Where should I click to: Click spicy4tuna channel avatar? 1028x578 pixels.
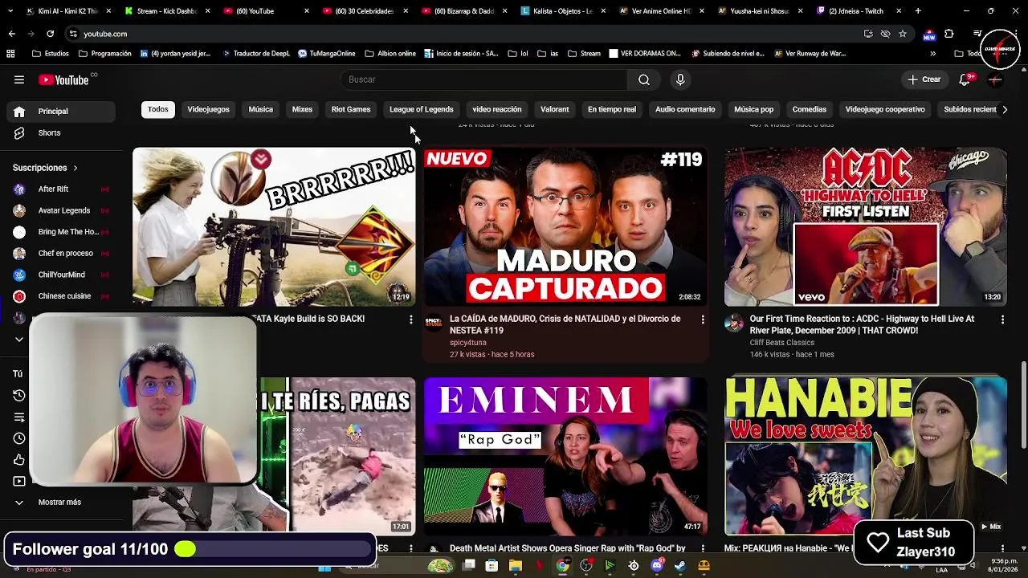coord(434,323)
